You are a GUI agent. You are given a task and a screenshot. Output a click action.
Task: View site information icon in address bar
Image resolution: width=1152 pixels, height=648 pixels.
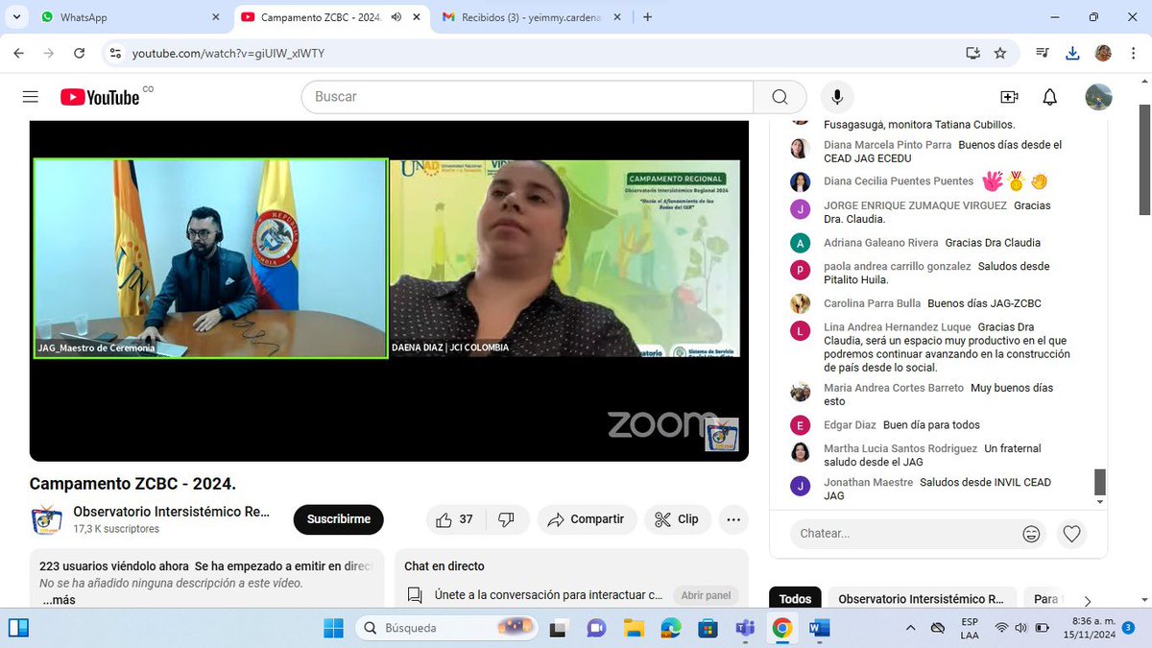(115, 53)
